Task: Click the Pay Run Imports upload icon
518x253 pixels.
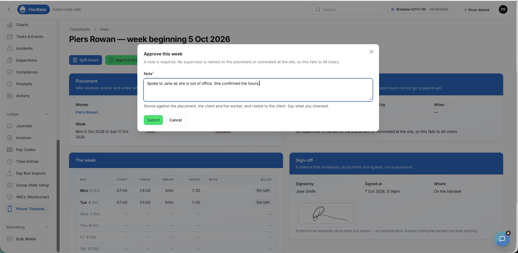Action: 10,173
